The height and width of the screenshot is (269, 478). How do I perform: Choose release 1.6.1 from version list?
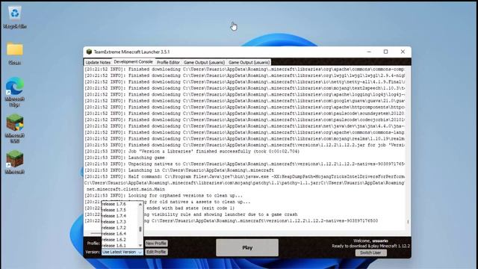(x=119, y=246)
